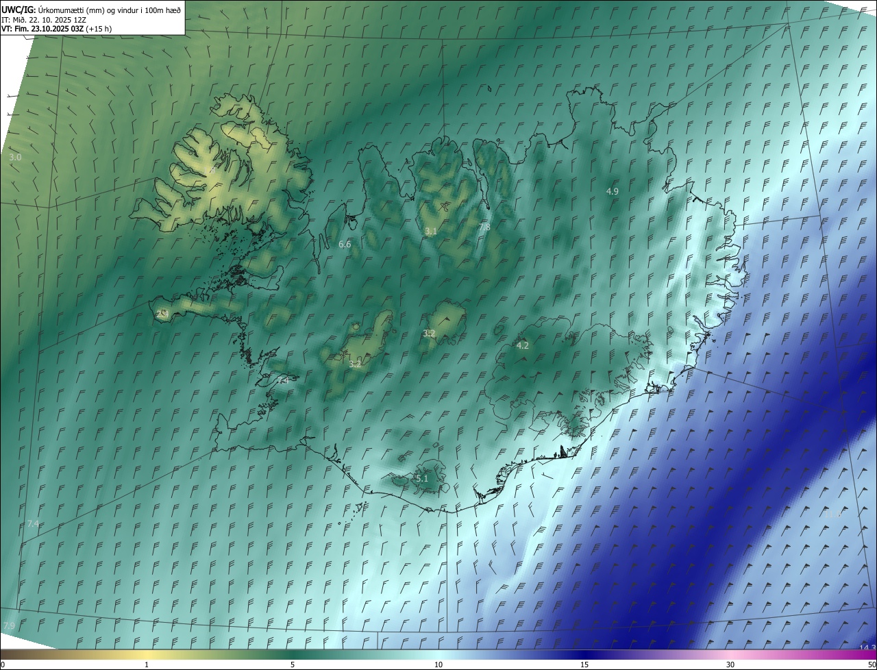The width and height of the screenshot is (877, 670).
Task: Click the '1' tick label on the colour scale
Action: pyautogui.click(x=147, y=665)
